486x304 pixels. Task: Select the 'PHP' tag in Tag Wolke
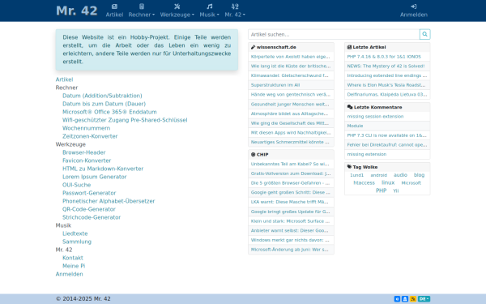381,191
